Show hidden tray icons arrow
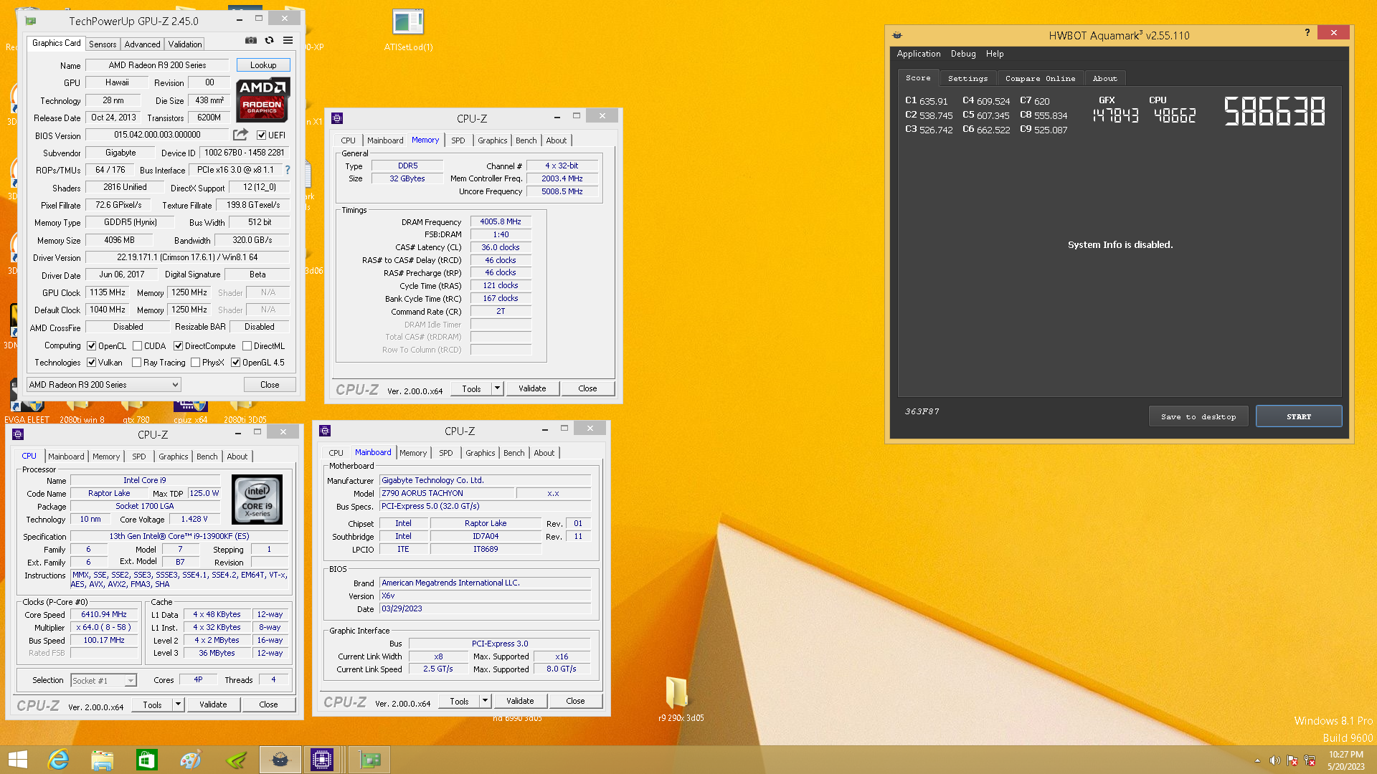The width and height of the screenshot is (1377, 774). pyautogui.click(x=1257, y=760)
